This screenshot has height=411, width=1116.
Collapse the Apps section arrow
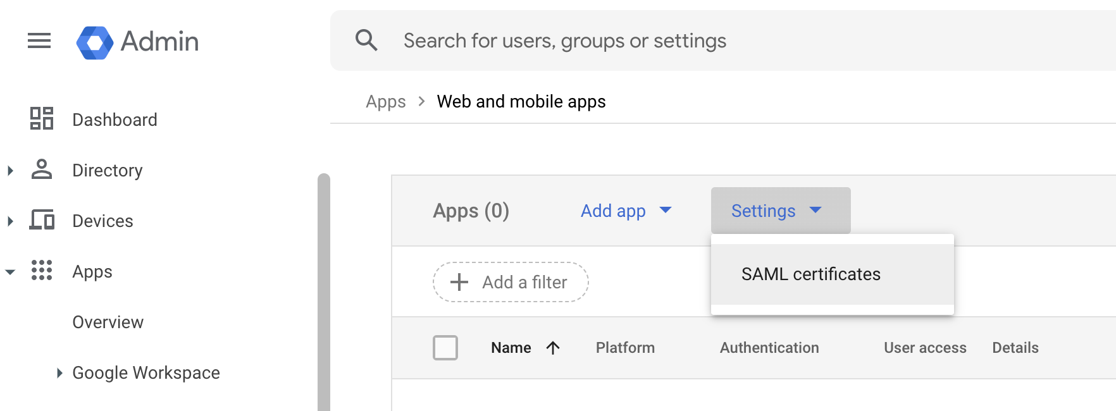[10, 272]
